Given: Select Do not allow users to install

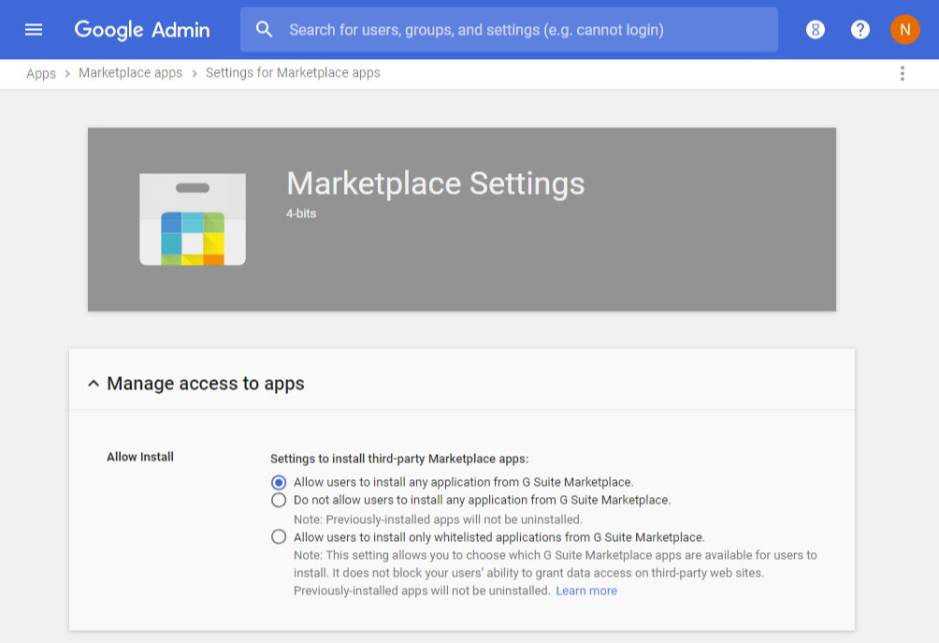Looking at the screenshot, I should (279, 501).
